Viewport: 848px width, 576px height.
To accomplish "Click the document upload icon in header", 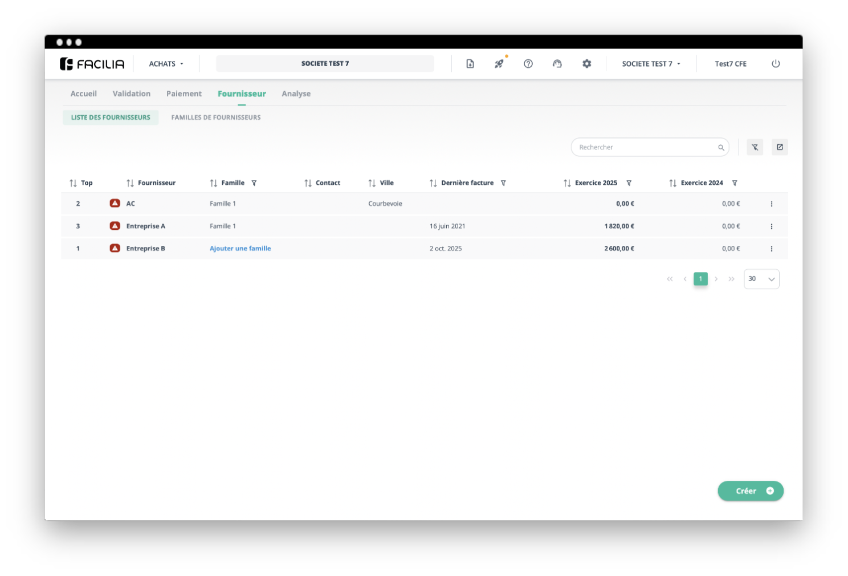I will pos(470,64).
